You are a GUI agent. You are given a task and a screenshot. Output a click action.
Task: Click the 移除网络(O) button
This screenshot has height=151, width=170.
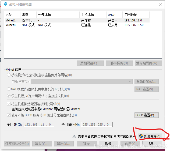119,63
